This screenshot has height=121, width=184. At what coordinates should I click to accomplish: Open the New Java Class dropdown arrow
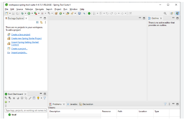coord(64,13)
